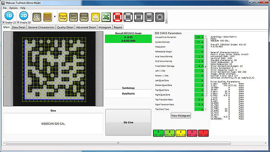Click the green grade A legend swatch
This screenshot has width=270, height=152.
tap(159, 133)
